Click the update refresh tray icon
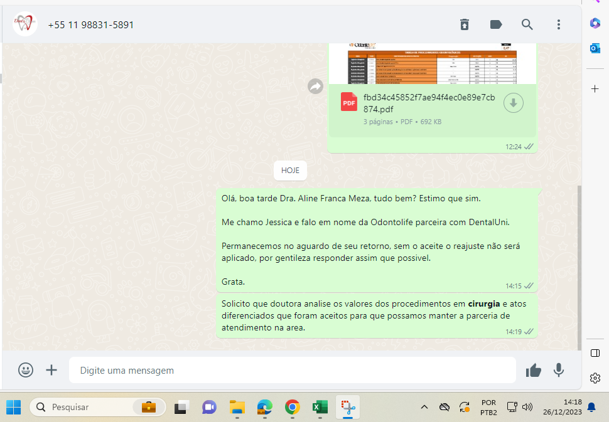This screenshot has width=609, height=422. point(465,407)
